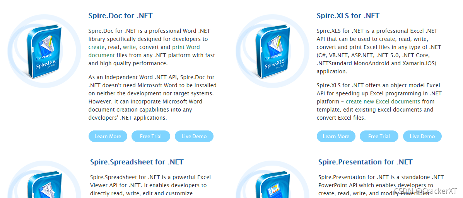Click the 'As an independent Word .NET API' paragraph
The image size is (463, 198).
152,98
